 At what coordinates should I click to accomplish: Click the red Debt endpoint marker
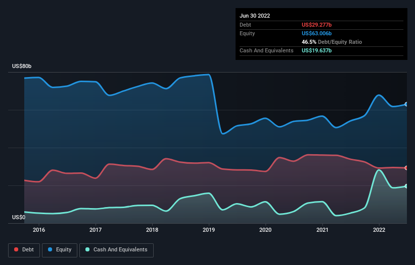point(406,168)
